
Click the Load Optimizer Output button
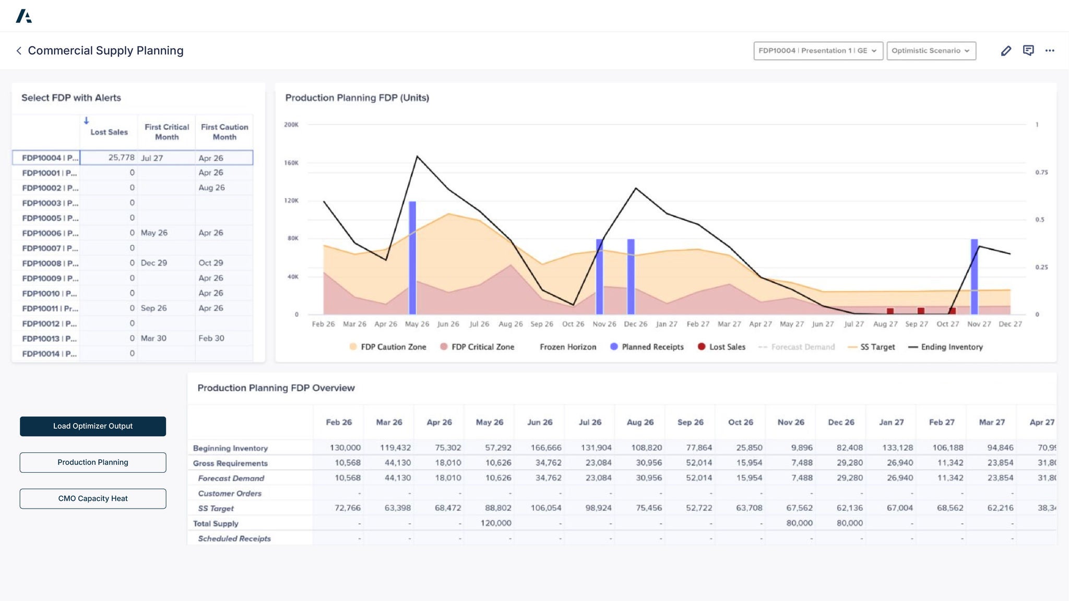click(x=93, y=426)
